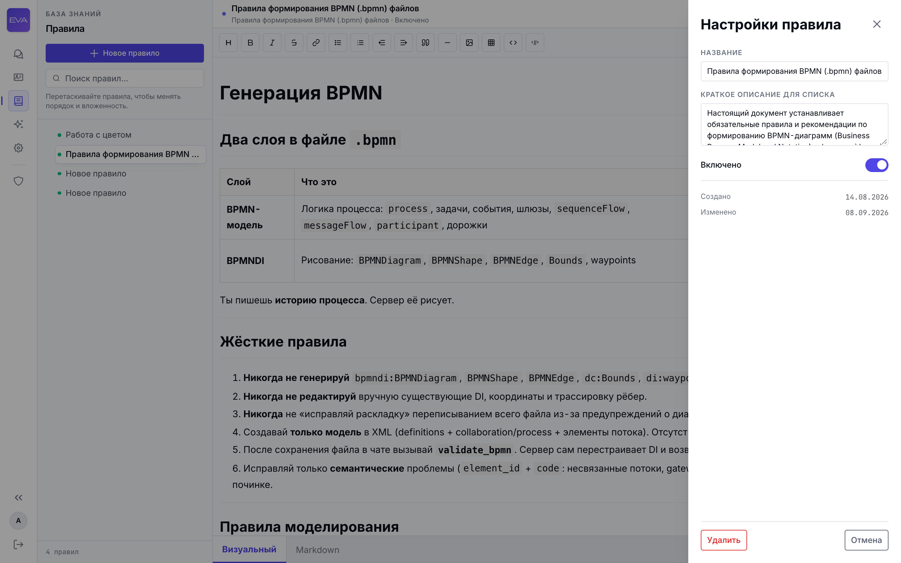
Task: Insert a horizontal rule
Action: pyautogui.click(x=447, y=43)
